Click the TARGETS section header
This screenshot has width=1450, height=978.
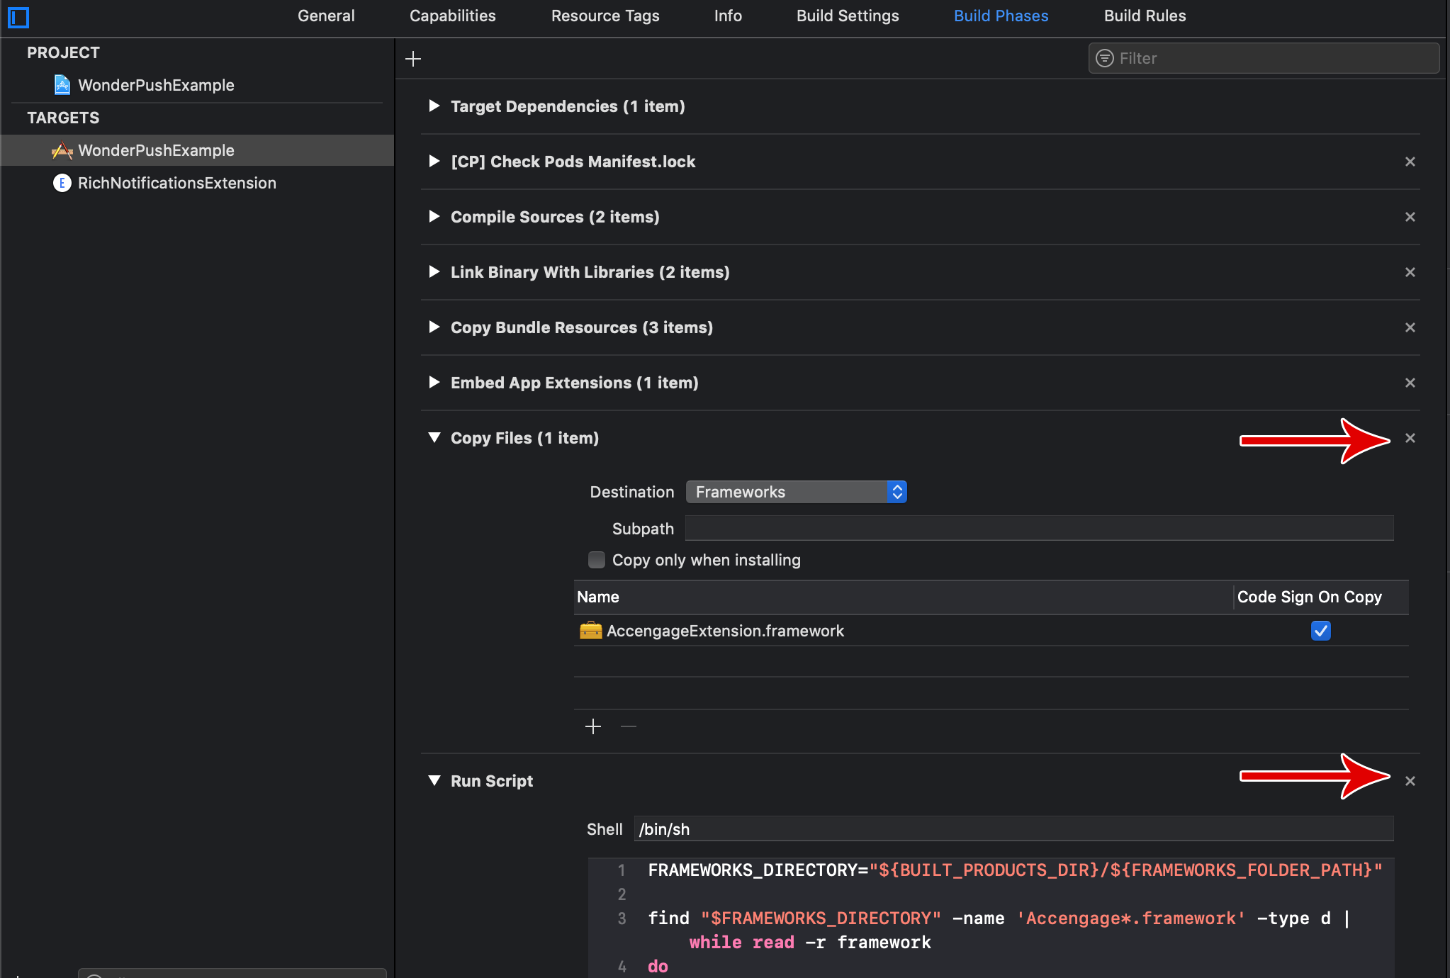coord(63,118)
